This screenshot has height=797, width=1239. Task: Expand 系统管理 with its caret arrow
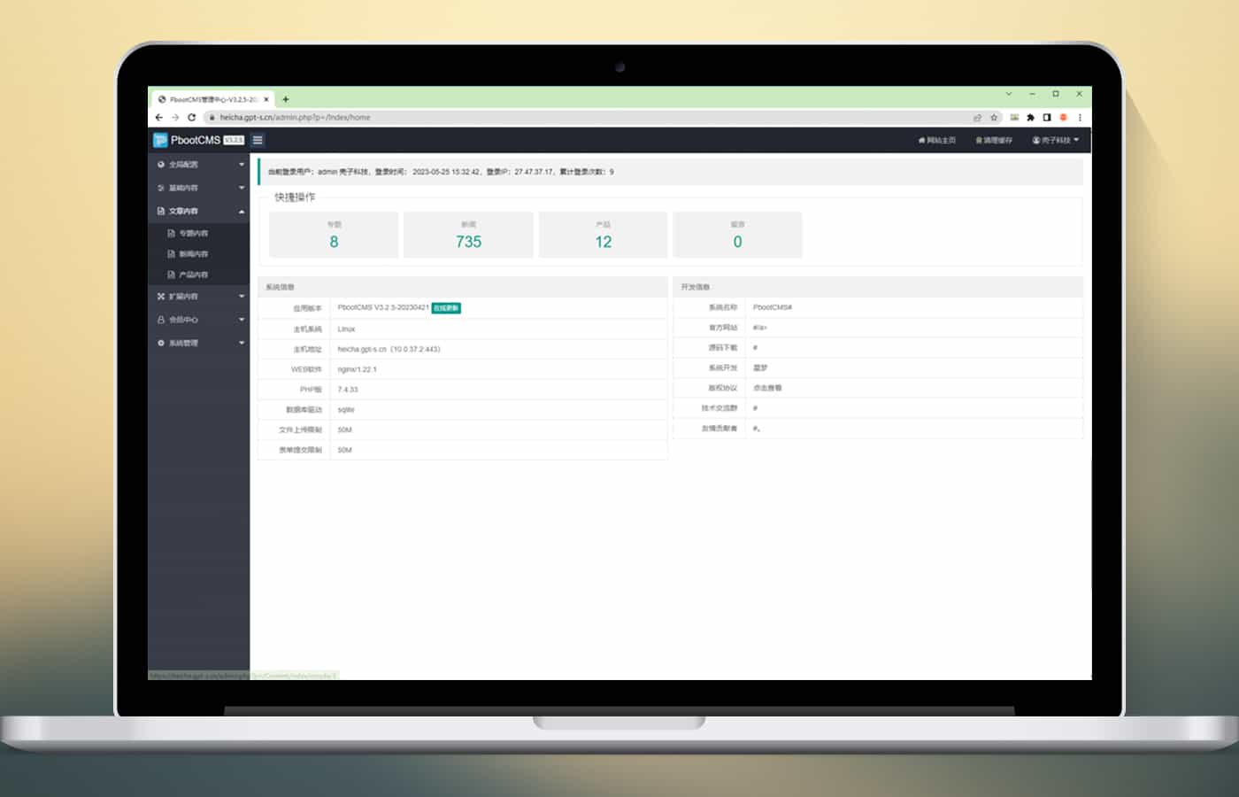pos(242,343)
